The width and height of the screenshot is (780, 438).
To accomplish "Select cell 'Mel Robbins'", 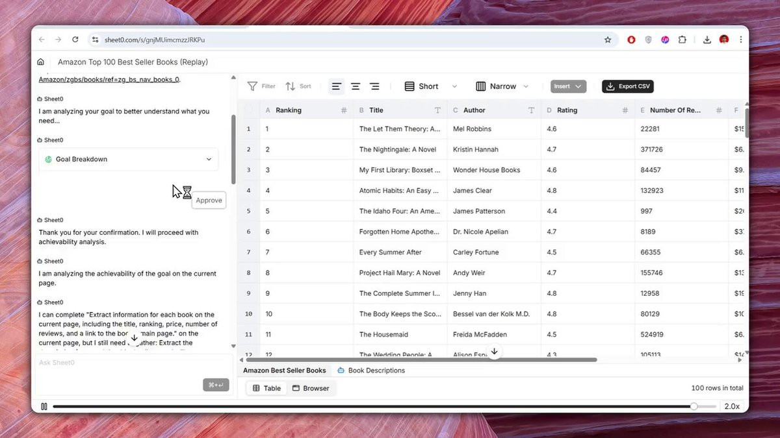I will pos(494,129).
